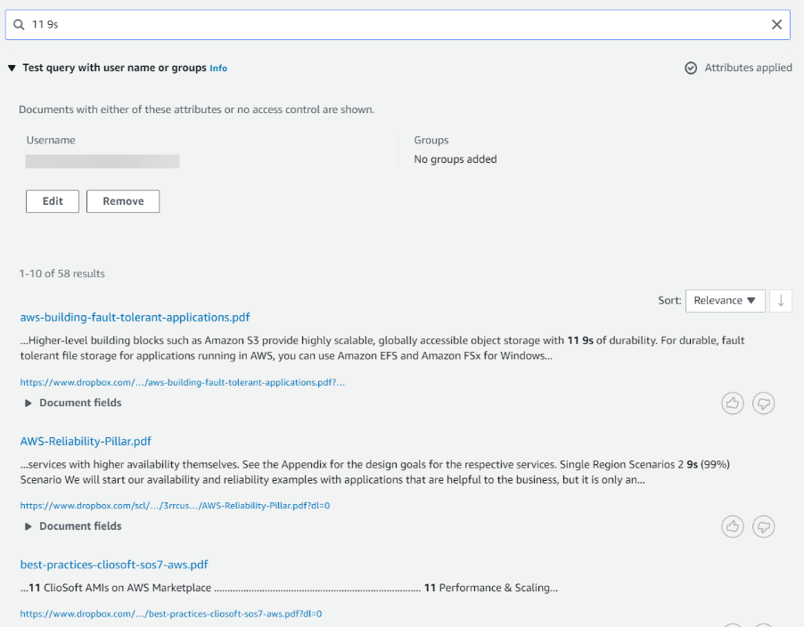Focus the search query input field

398,25
